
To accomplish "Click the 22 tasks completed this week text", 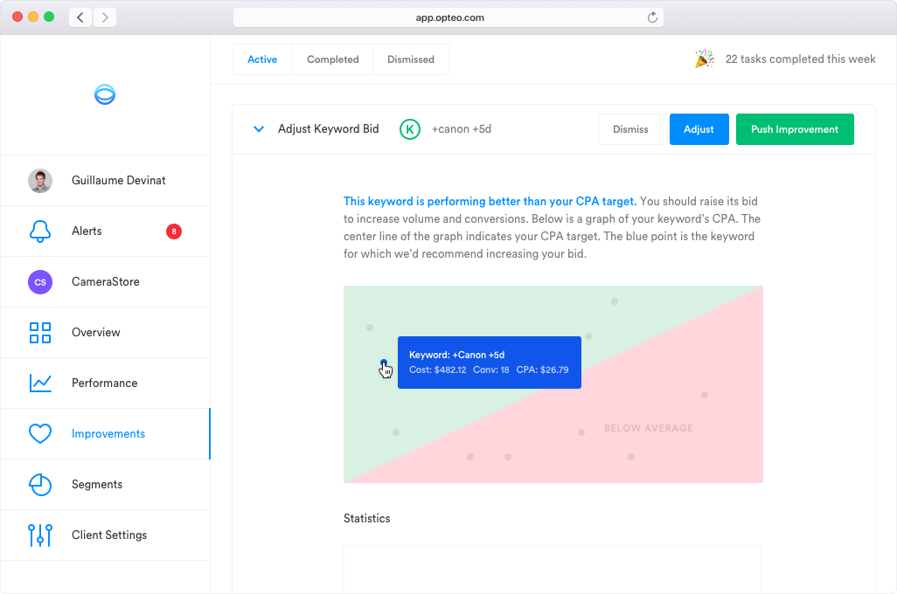I will (800, 59).
